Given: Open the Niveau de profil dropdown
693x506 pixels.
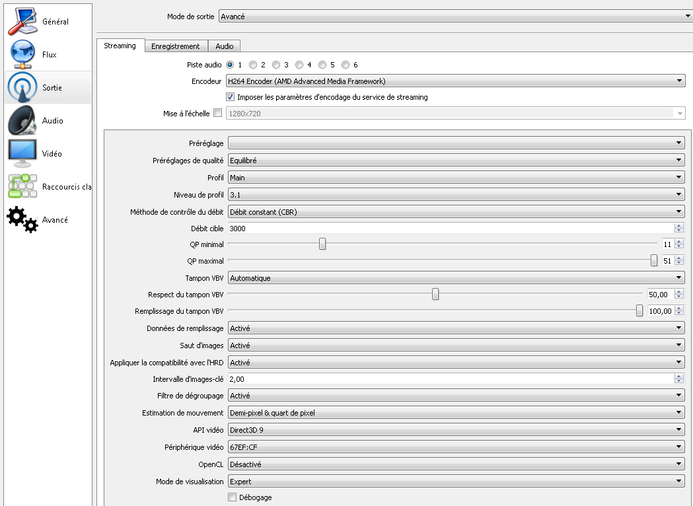Looking at the screenshot, I should [x=456, y=194].
